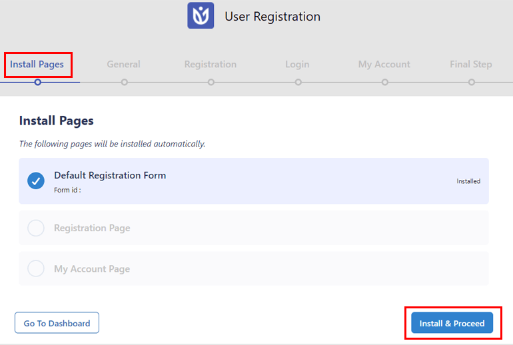Jump to the Final Step tab
The width and height of the screenshot is (513, 345).
point(471,65)
